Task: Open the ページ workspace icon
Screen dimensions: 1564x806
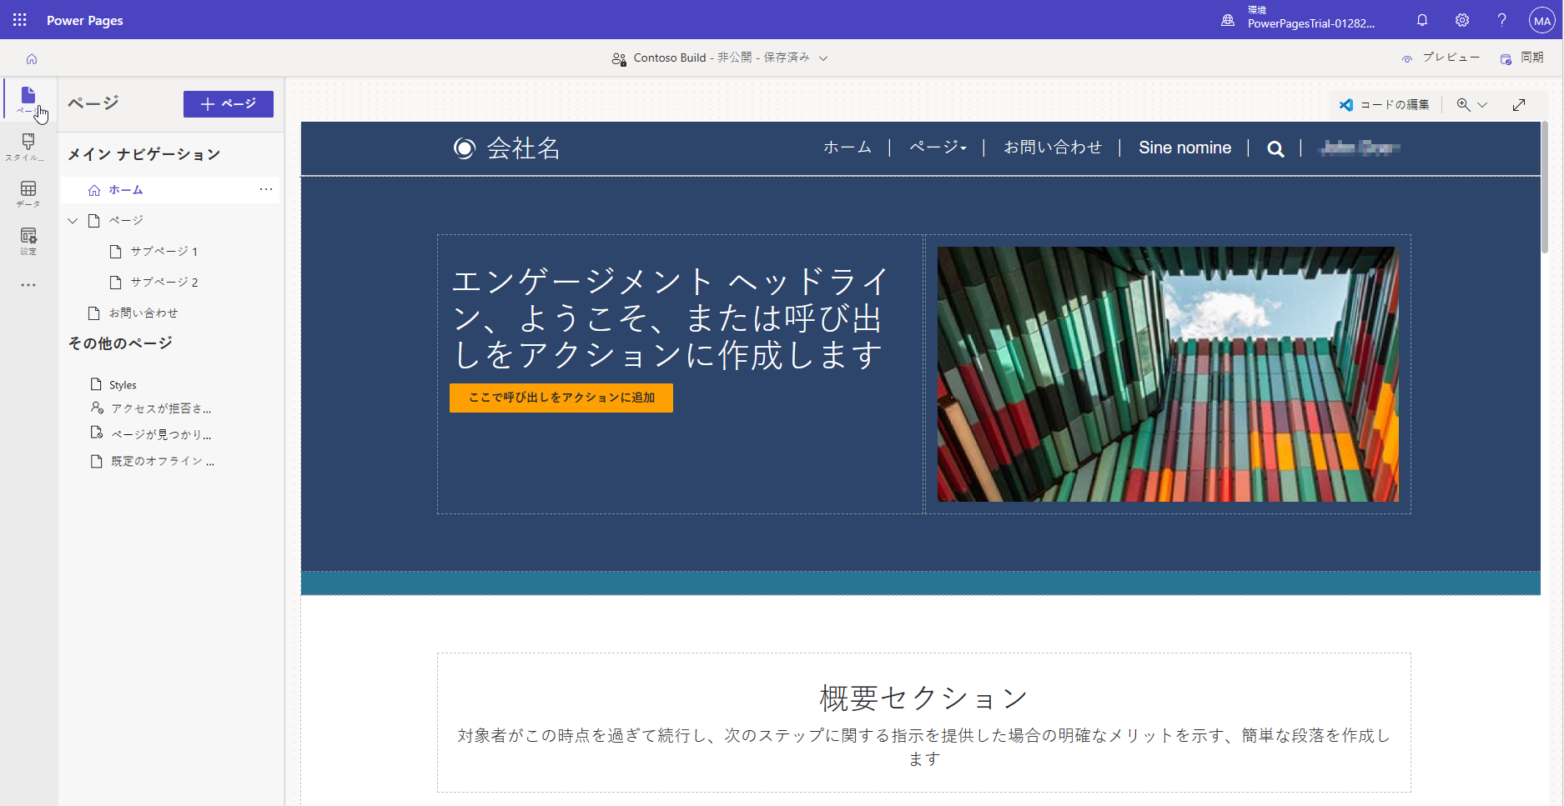Action: (x=28, y=98)
